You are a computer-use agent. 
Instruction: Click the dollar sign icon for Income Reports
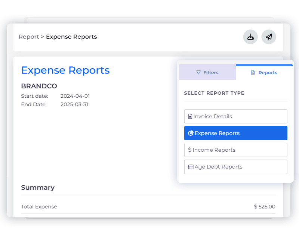click(190, 150)
